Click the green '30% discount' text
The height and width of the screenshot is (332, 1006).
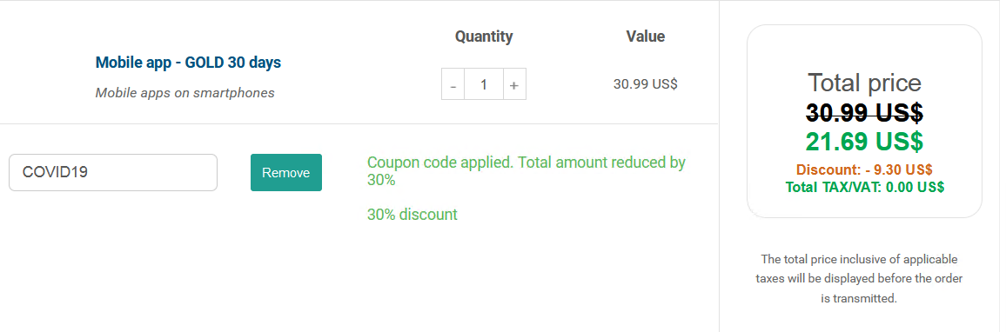412,214
